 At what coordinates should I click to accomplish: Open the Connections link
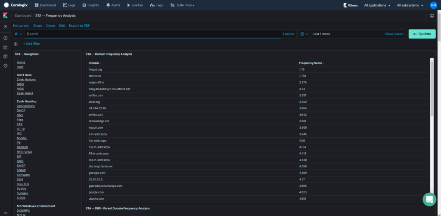point(25,106)
